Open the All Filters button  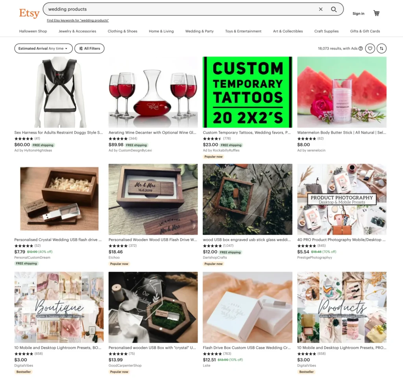[x=89, y=48]
